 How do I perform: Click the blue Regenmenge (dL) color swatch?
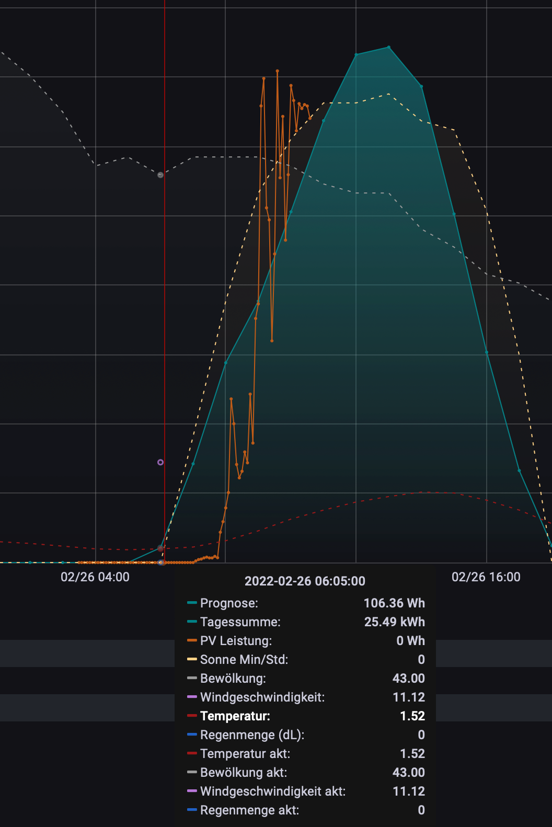tap(192, 735)
